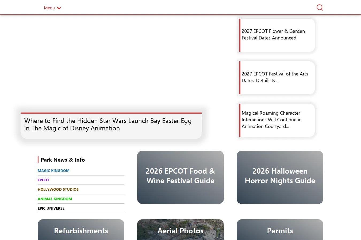Open Epic Universe news link
This screenshot has width=361, height=240.
[x=51, y=208]
